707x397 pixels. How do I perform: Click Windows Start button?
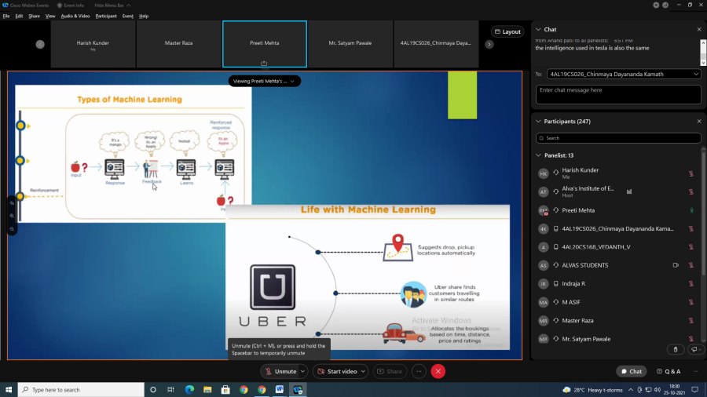9,389
